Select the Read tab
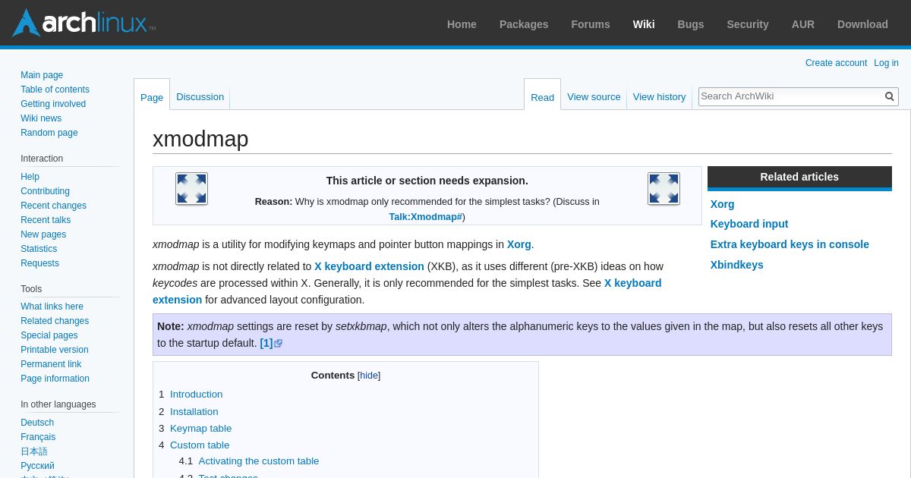 [542, 97]
